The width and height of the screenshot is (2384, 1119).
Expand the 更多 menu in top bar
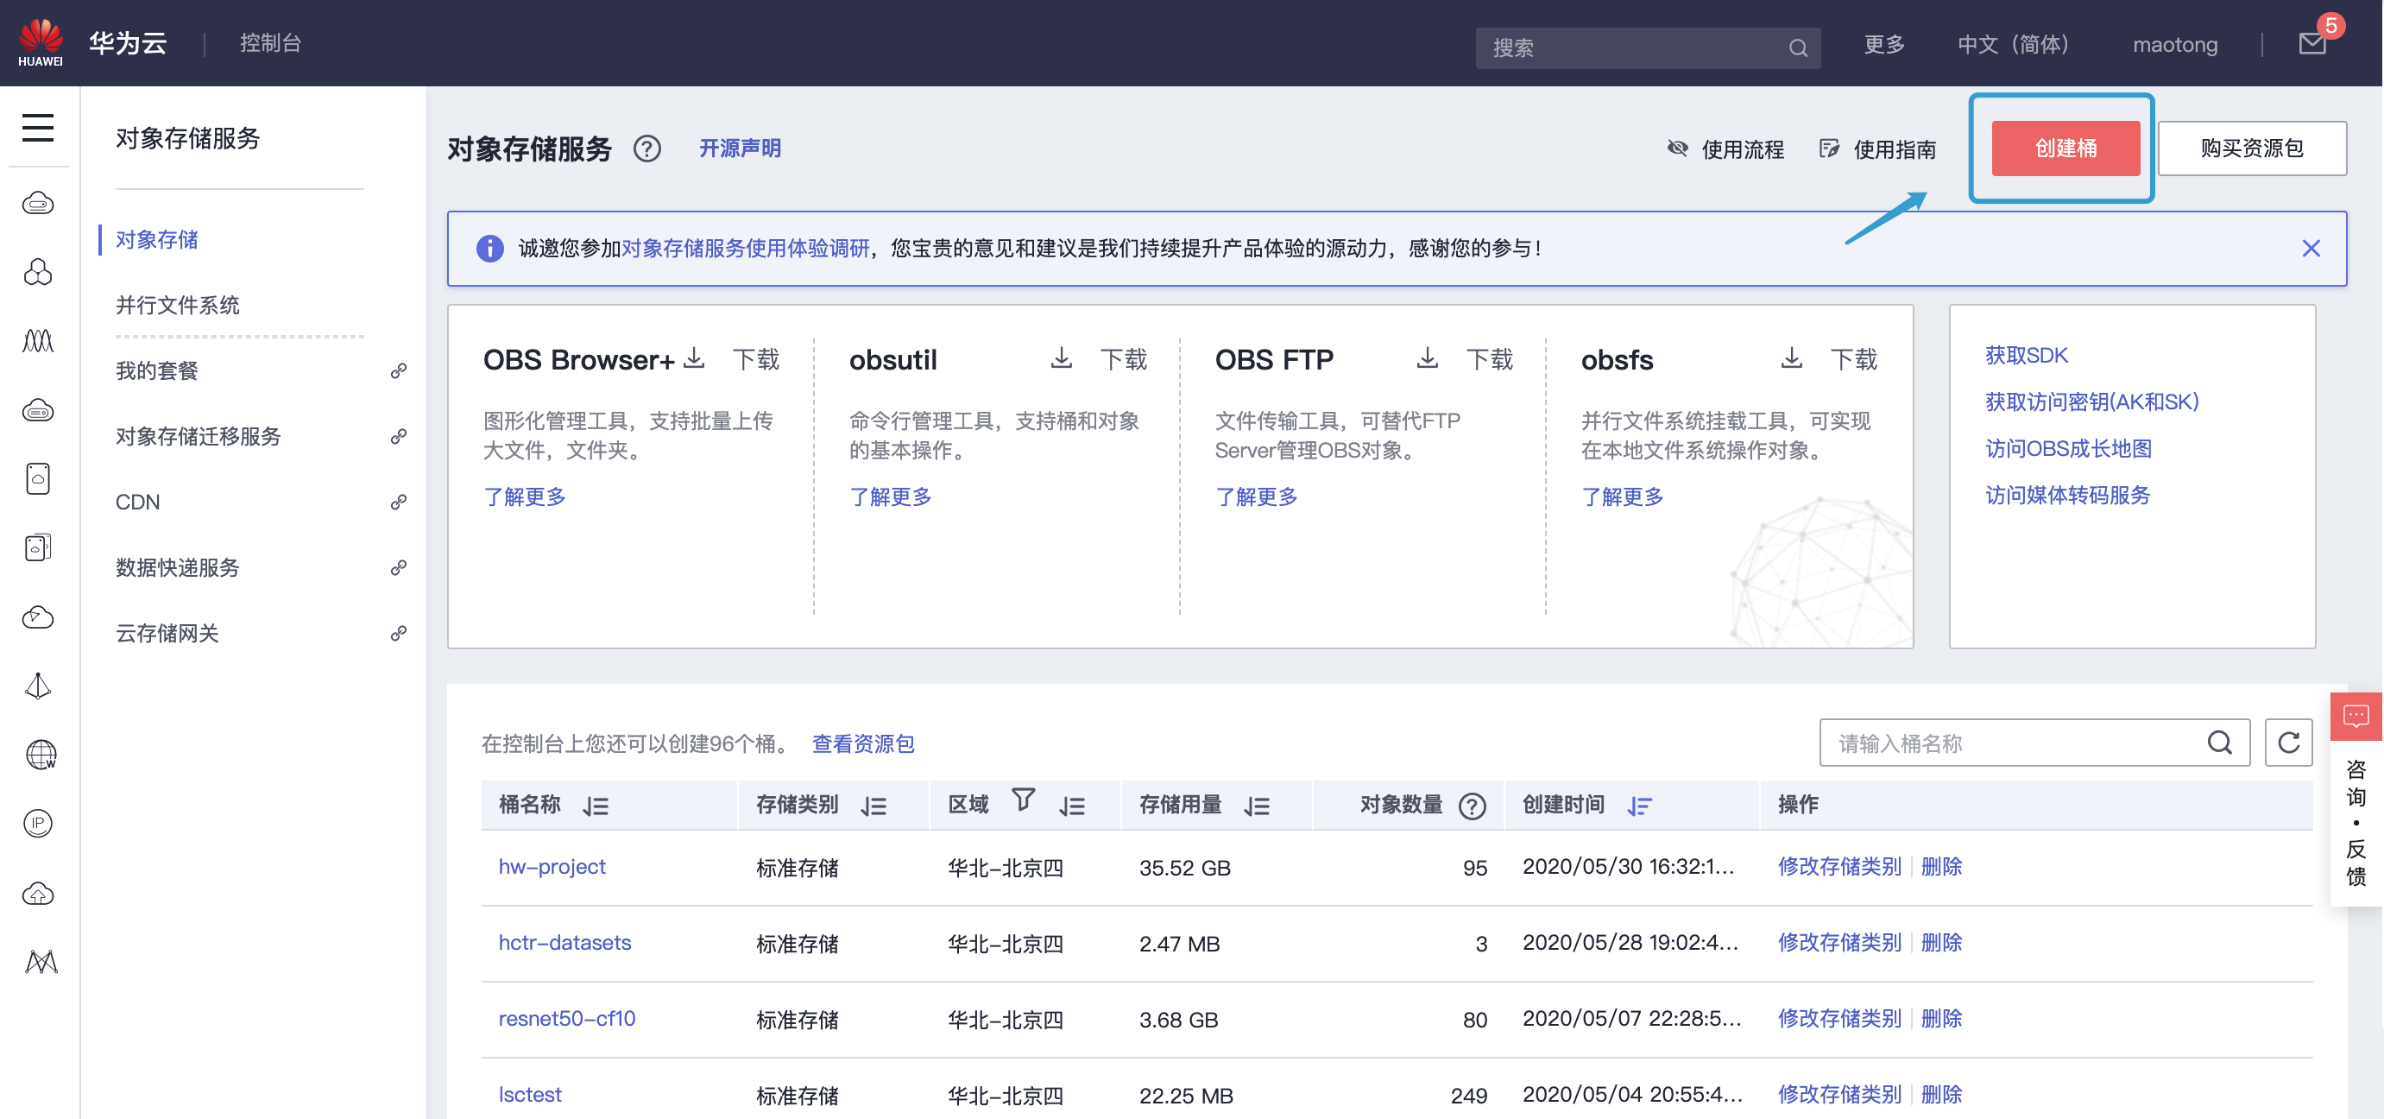coord(1883,44)
